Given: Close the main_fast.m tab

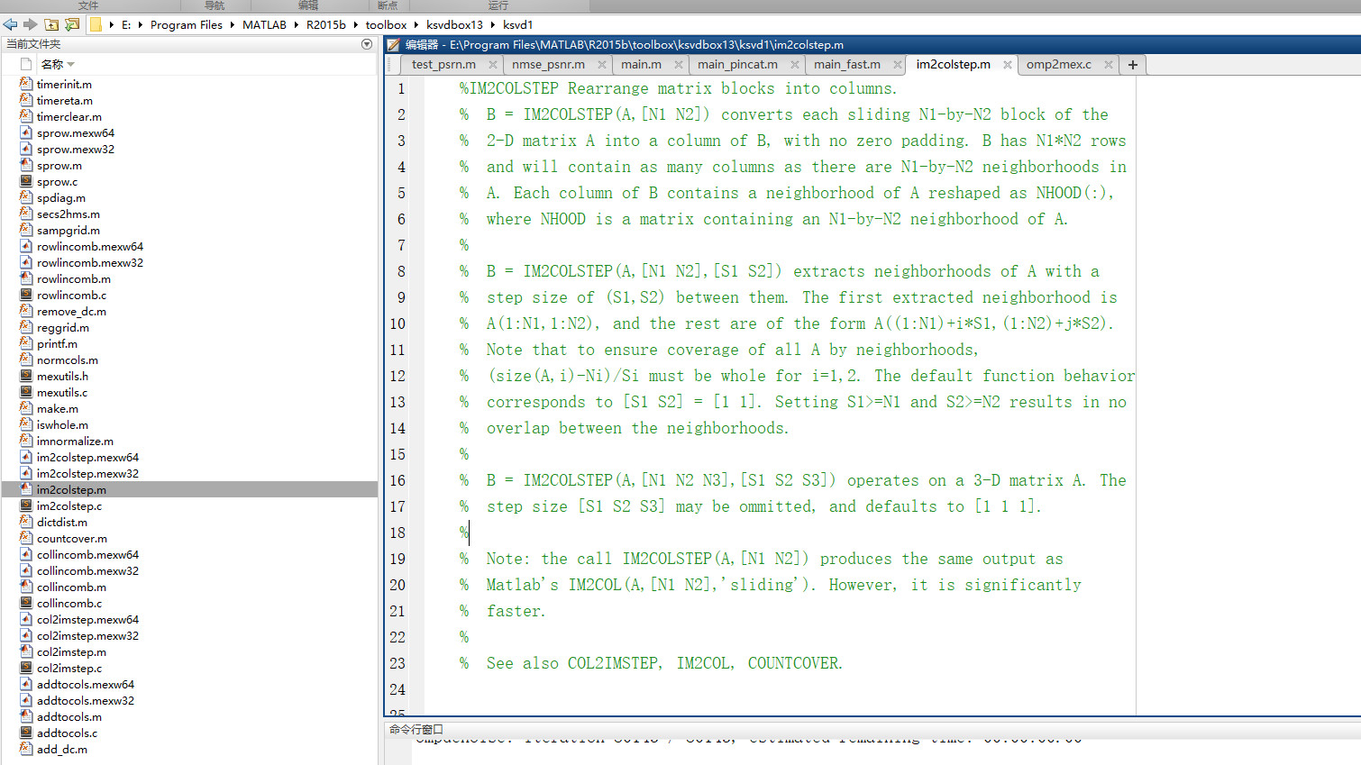Looking at the screenshot, I should [898, 64].
